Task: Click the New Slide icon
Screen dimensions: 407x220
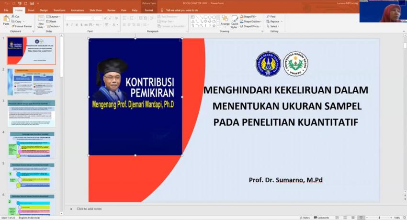Action: click(x=41, y=18)
